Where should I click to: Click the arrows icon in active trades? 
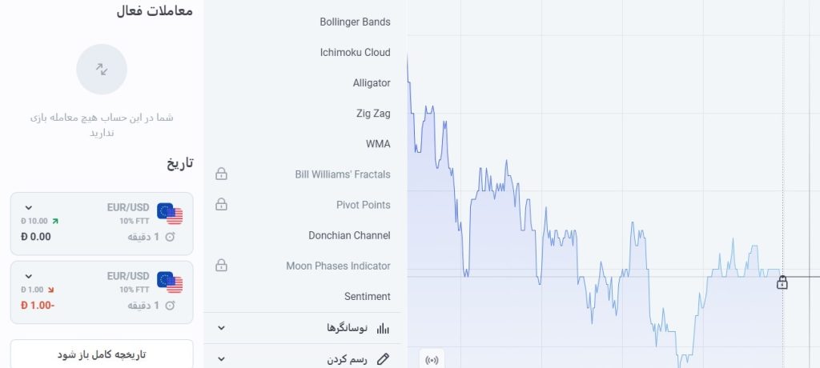(x=102, y=69)
